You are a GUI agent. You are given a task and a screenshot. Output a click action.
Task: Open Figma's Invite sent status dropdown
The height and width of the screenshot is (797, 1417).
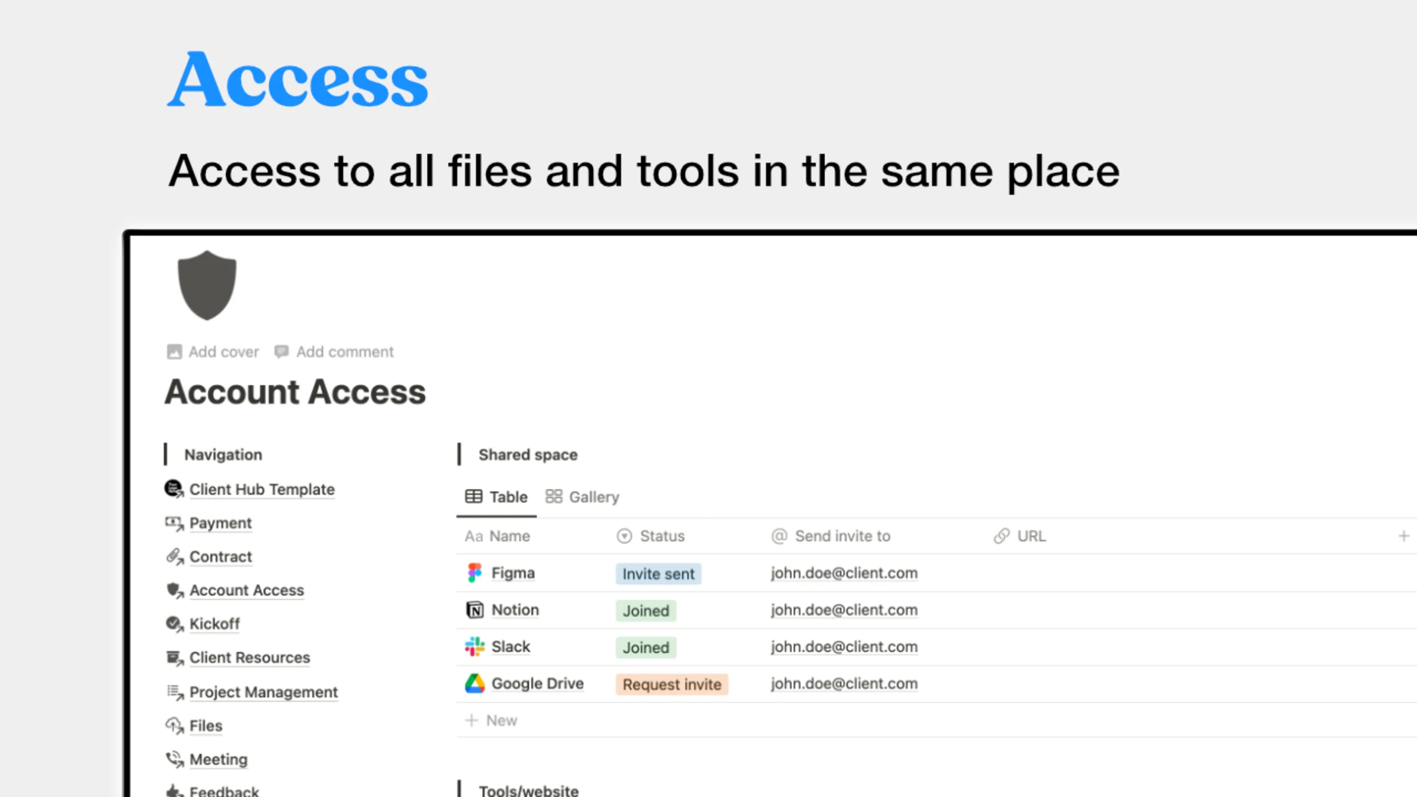(x=658, y=574)
